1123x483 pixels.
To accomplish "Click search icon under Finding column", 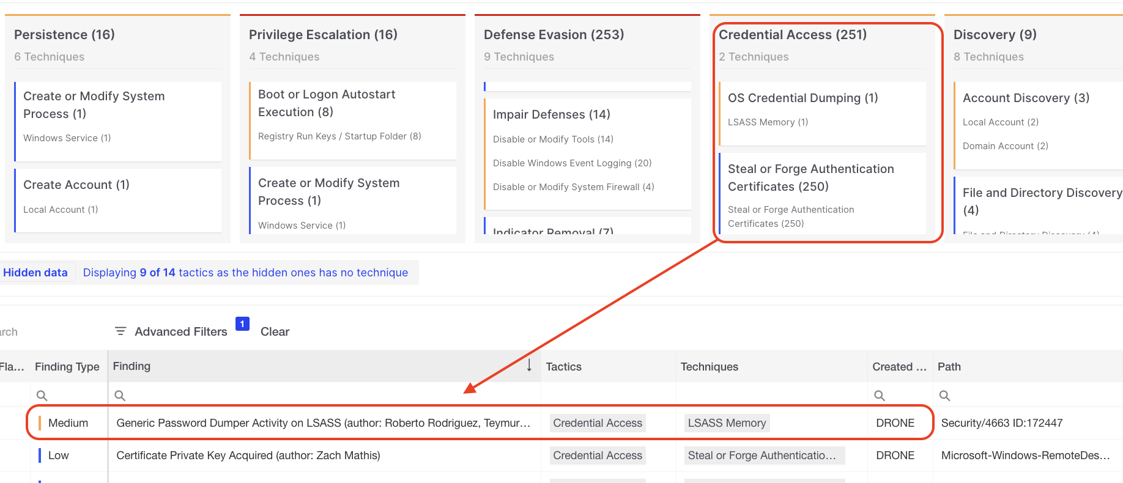I will click(x=120, y=396).
